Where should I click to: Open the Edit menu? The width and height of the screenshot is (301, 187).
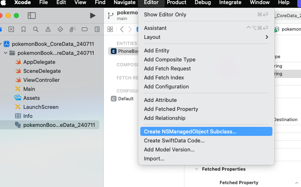(61, 2)
